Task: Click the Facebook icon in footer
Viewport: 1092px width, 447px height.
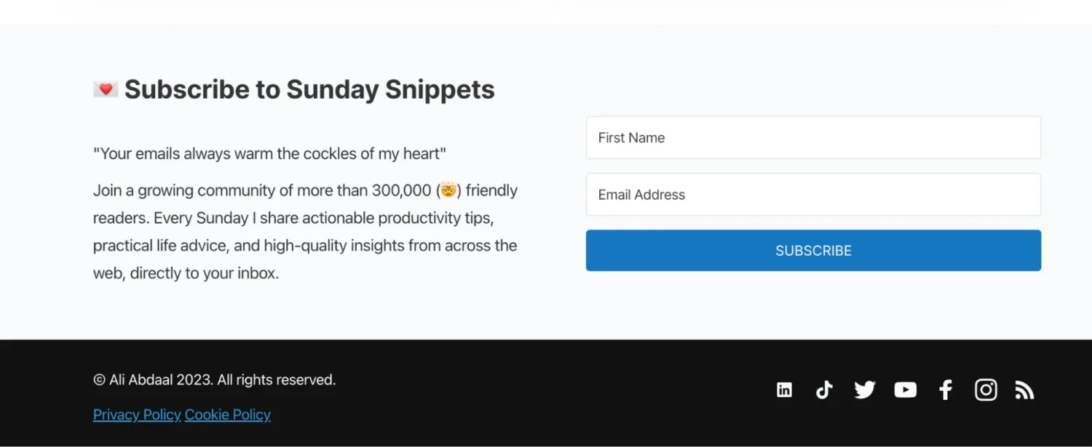Action: [946, 390]
